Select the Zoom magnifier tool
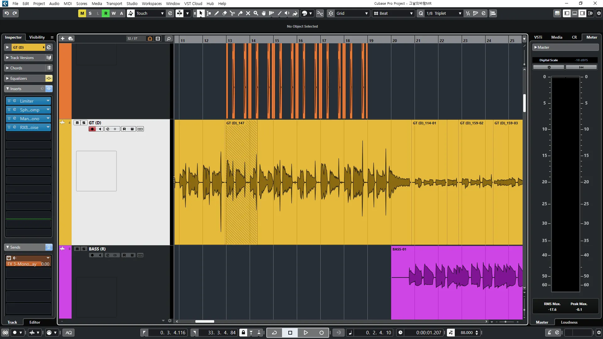Viewport: 603px width, 339px height. [x=256, y=13]
